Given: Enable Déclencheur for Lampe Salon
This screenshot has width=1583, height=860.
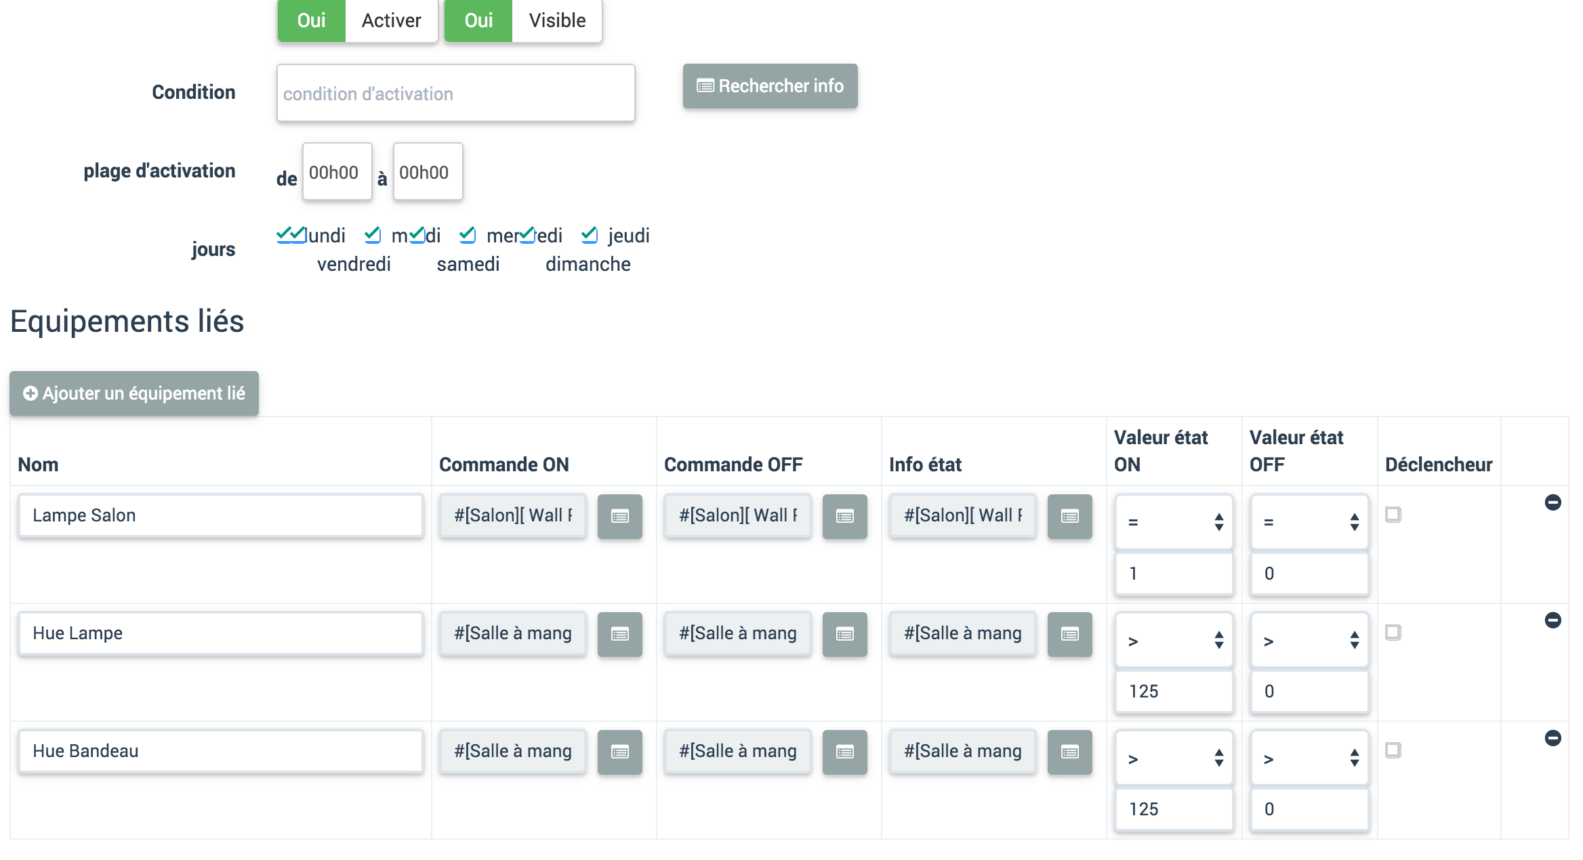Looking at the screenshot, I should point(1393,515).
